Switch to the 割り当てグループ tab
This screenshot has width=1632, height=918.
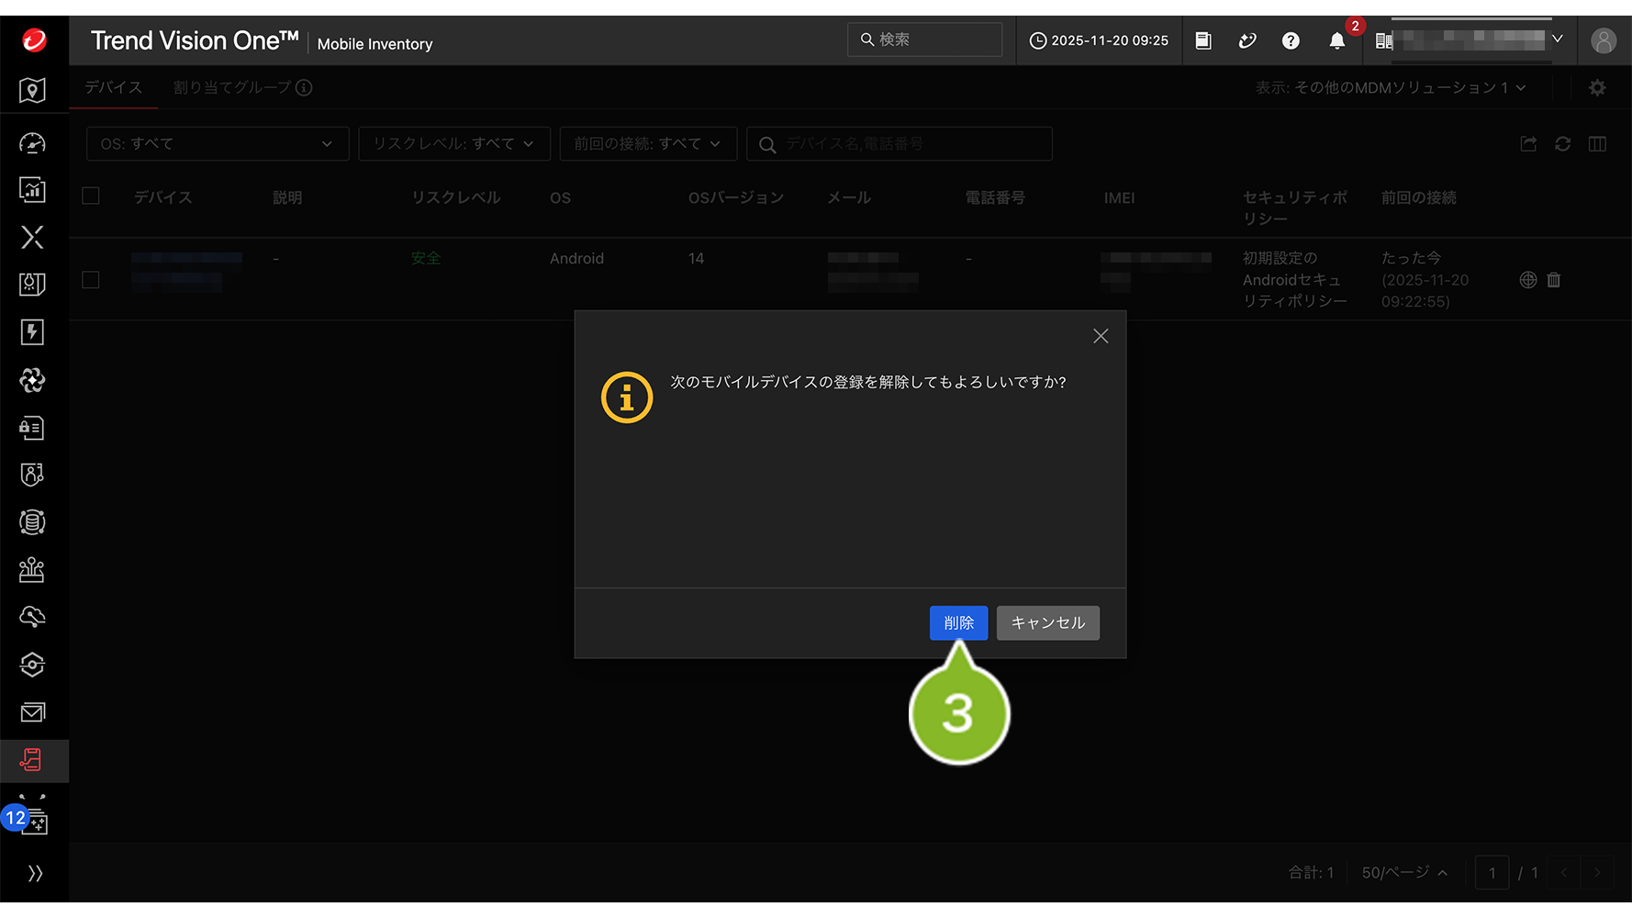tap(232, 87)
